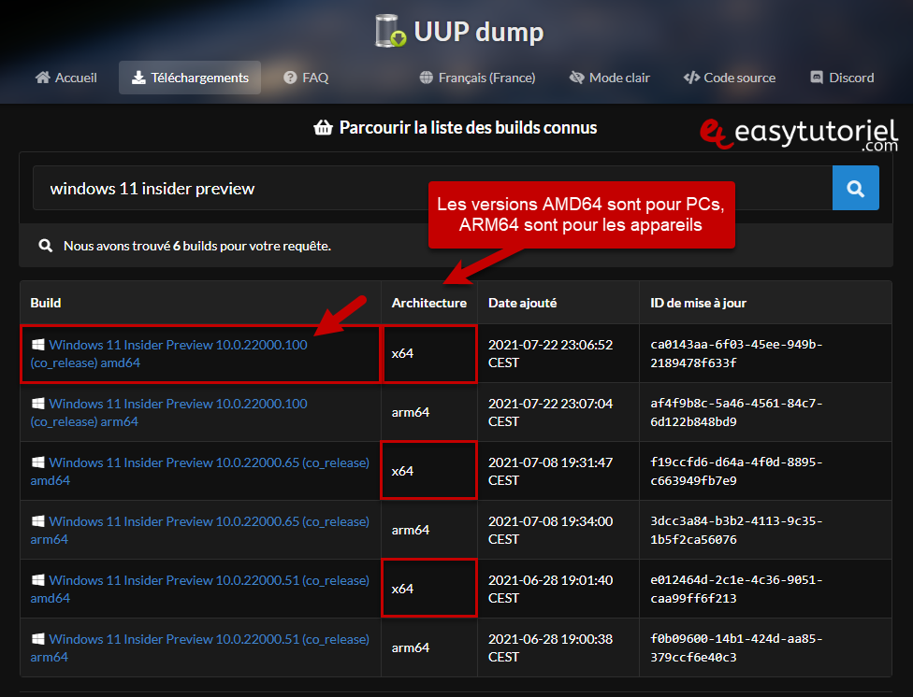
Task: Click Windows logo of 22000.51 amd64 build
Action: click(37, 580)
